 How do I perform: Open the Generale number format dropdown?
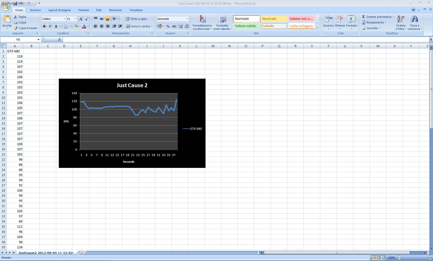[x=187, y=19]
